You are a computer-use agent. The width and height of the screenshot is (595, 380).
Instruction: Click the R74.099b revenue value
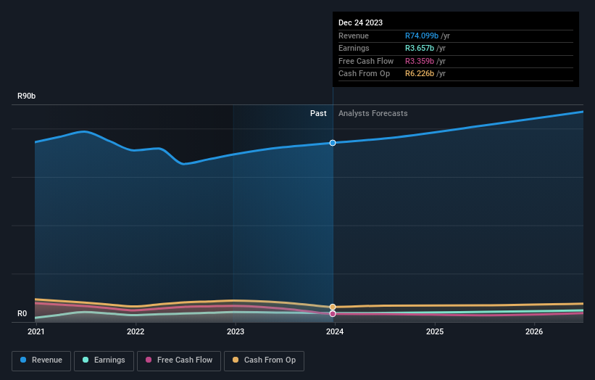coord(422,36)
